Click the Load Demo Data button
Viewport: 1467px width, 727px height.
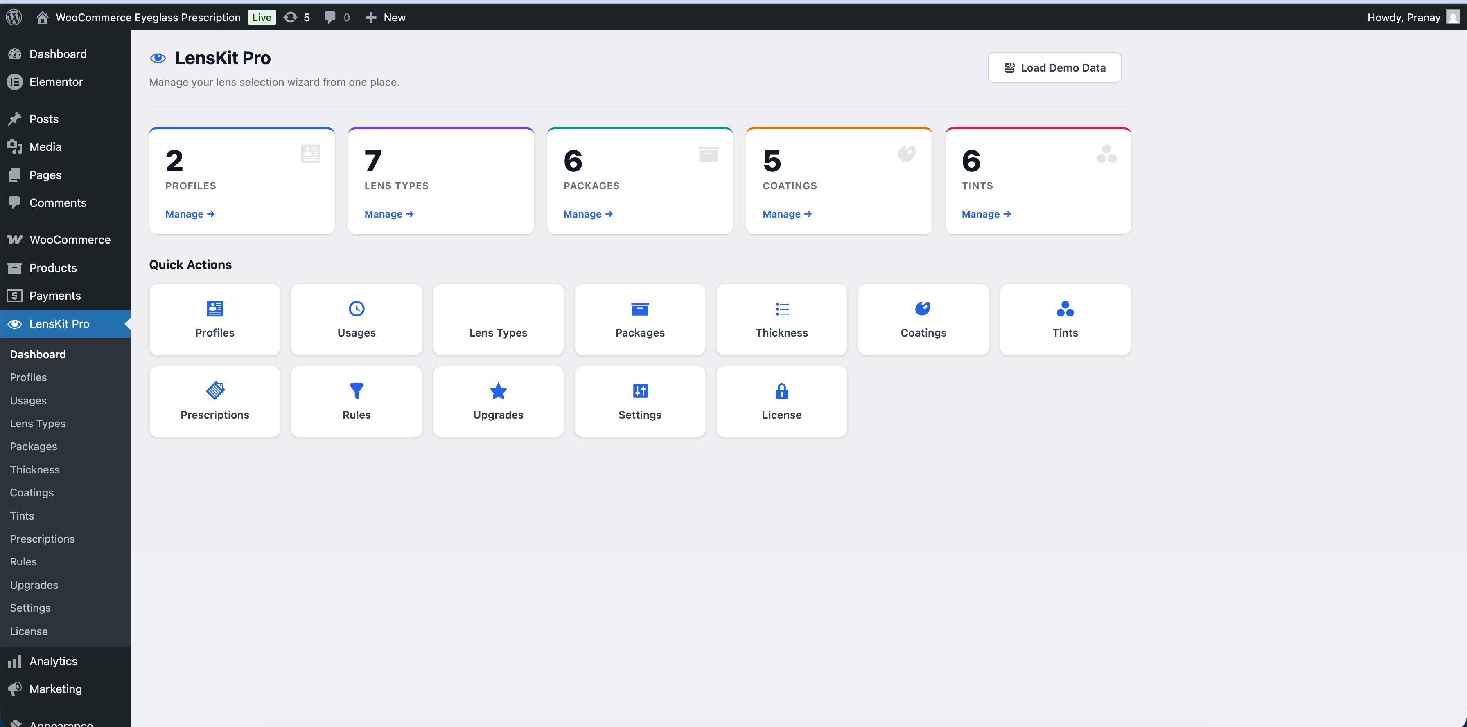click(x=1054, y=67)
